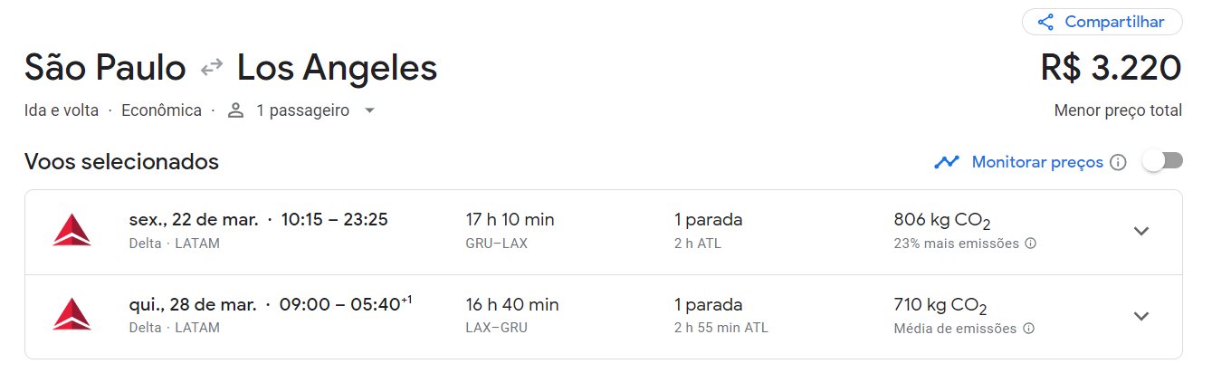This screenshot has width=1231, height=373.
Task: Click the share icon in Compartilhar button
Action: 1045,22
